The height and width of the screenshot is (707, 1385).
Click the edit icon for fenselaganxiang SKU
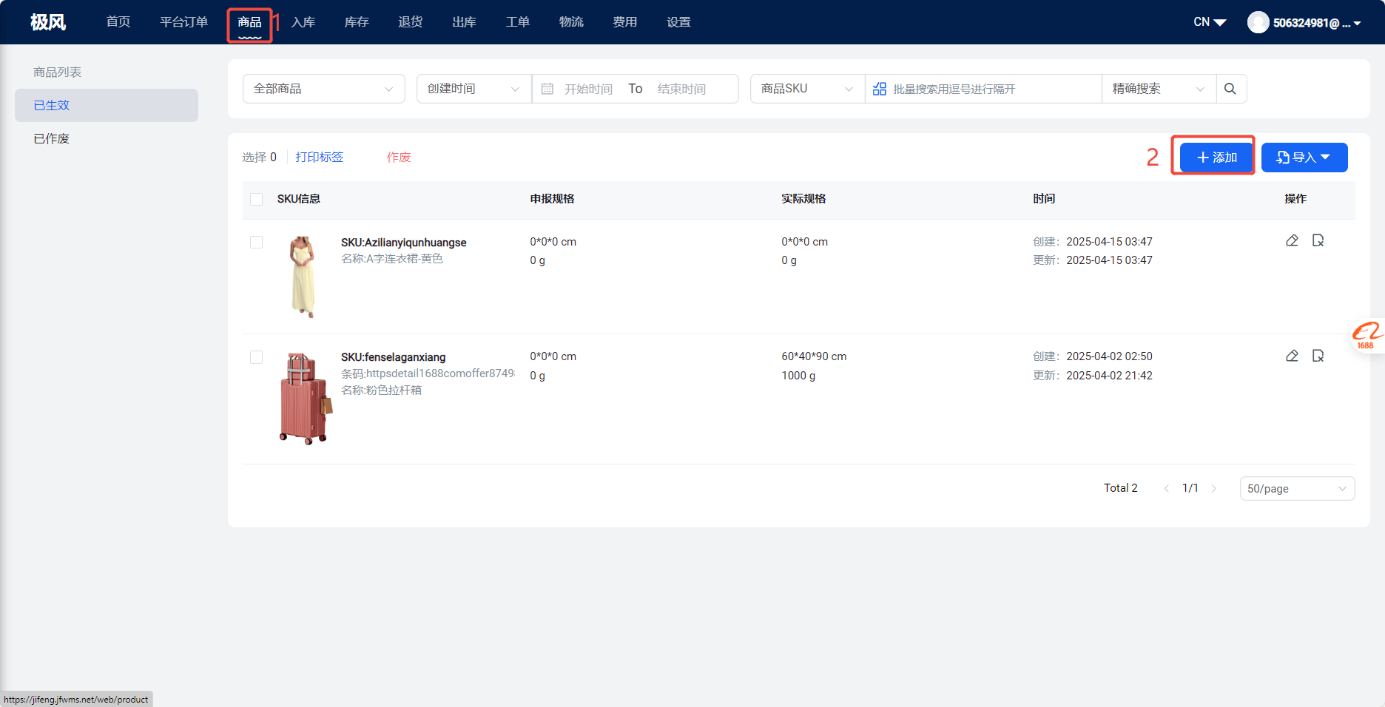[1292, 356]
